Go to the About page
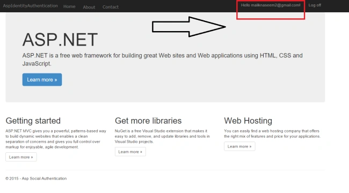Screen dimensions: 349x193 tap(89, 7)
